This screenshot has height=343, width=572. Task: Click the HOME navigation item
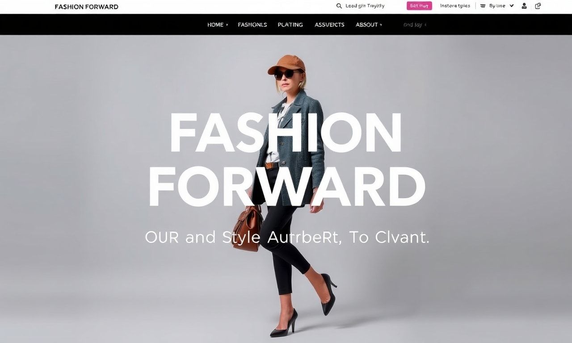pyautogui.click(x=215, y=25)
